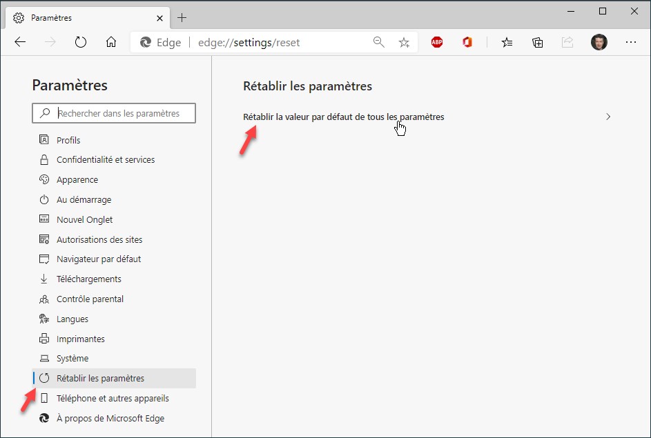Open the favorites list icon
This screenshot has width=651, height=438.
[507, 42]
